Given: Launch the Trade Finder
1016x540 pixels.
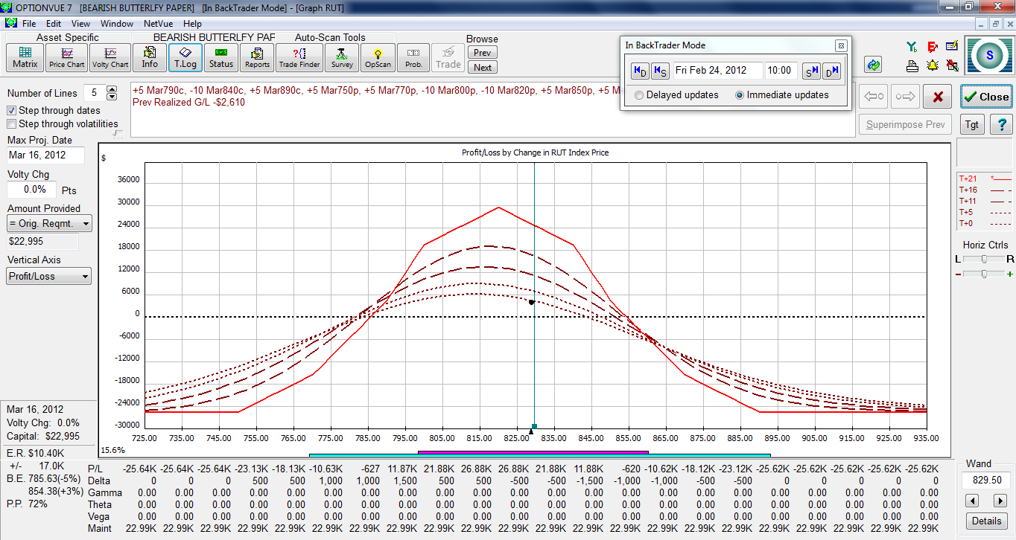Looking at the screenshot, I should pyautogui.click(x=299, y=57).
